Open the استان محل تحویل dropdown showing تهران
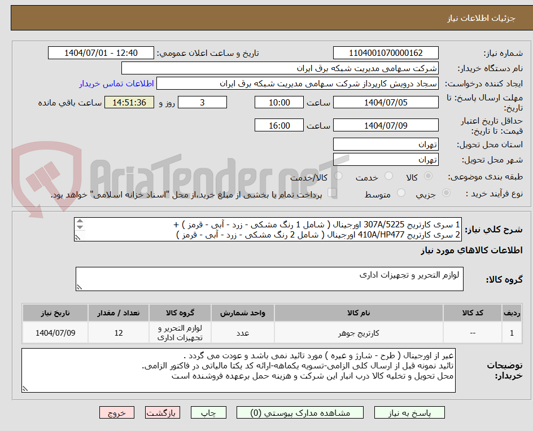This screenshot has width=533, height=431. click(386, 144)
